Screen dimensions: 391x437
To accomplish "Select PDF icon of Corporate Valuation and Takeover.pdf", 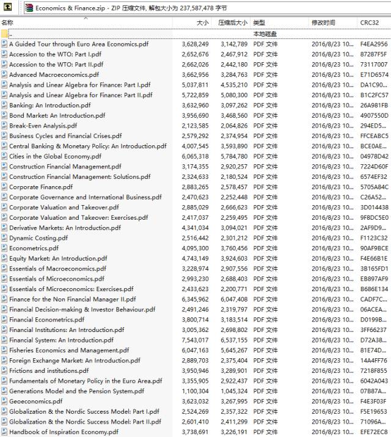I will tap(4, 208).
